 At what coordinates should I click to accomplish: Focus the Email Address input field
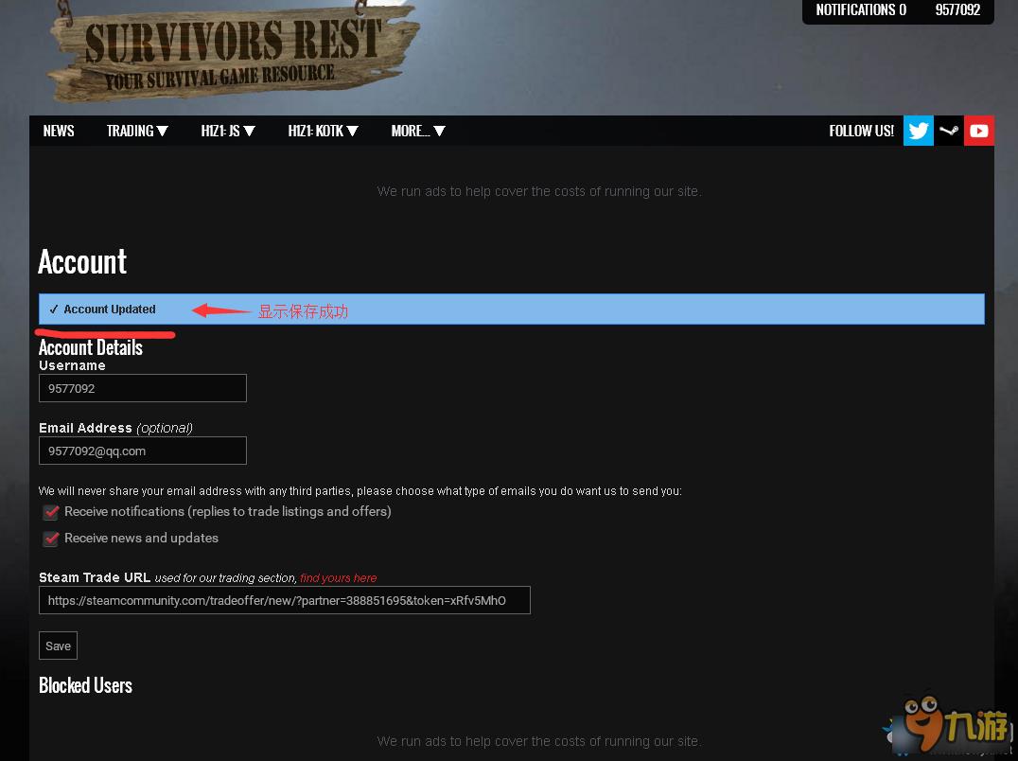click(143, 451)
